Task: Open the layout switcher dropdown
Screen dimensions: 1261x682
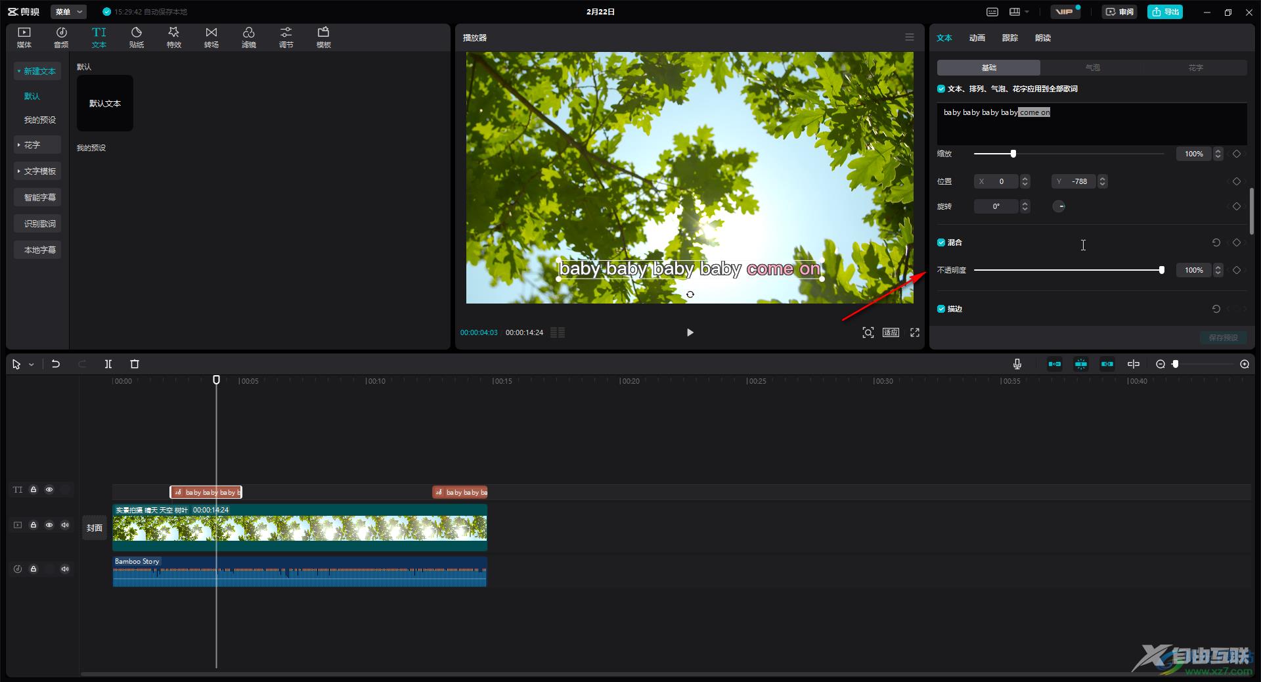Action: pyautogui.click(x=1019, y=12)
